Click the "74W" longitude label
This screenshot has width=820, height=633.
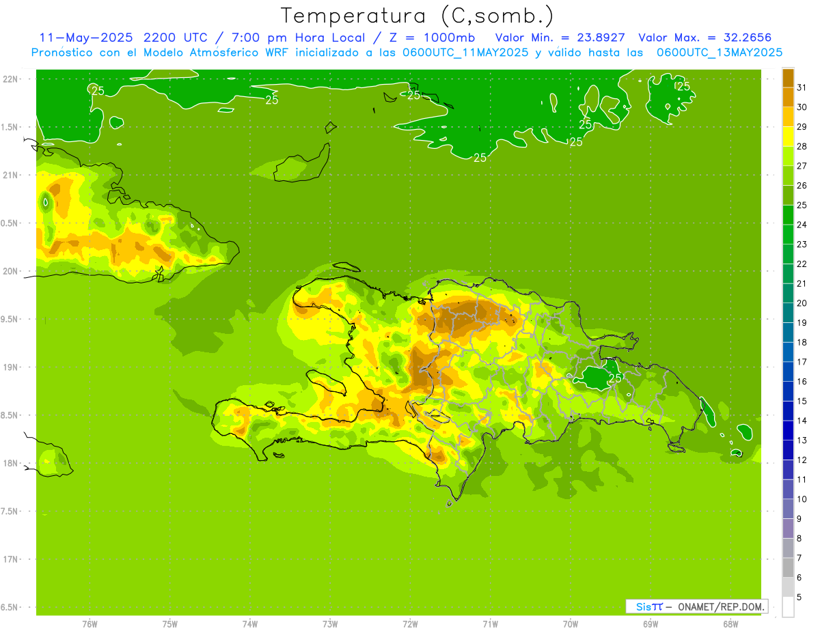250,624
